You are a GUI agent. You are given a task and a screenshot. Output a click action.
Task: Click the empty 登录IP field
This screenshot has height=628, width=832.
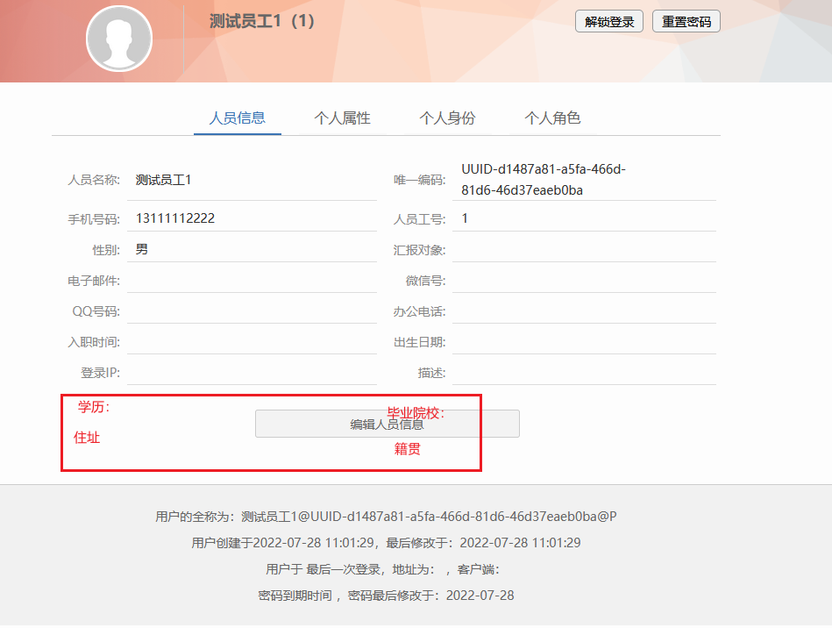pyautogui.click(x=252, y=372)
